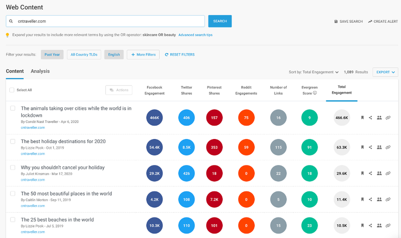Click into the cntraveller.com search field
The width and height of the screenshot is (401, 238).
tap(105, 21)
